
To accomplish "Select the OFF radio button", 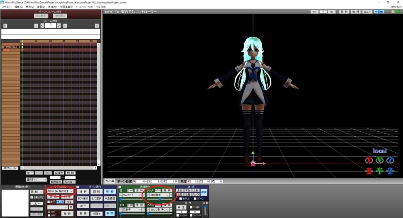I will pyautogui.click(x=49, y=215).
